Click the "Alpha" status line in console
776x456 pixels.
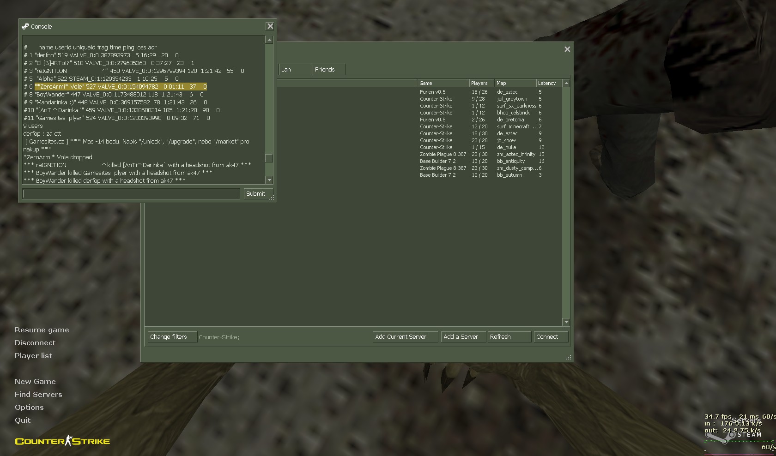(x=101, y=78)
